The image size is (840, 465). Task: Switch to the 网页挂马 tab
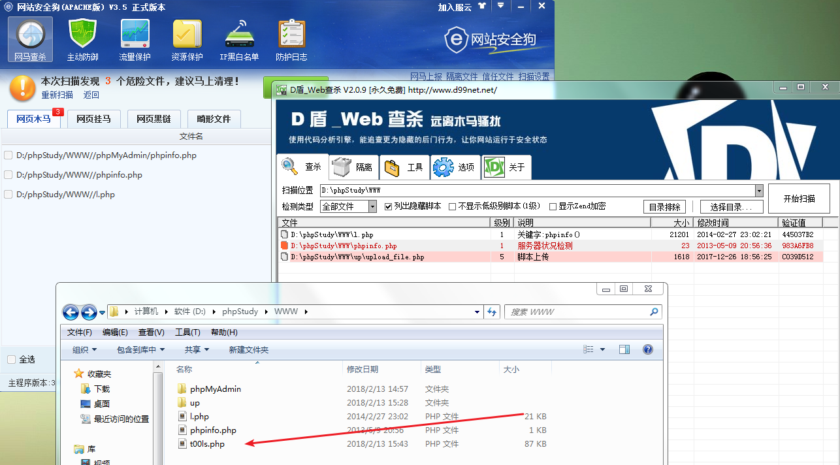point(93,119)
